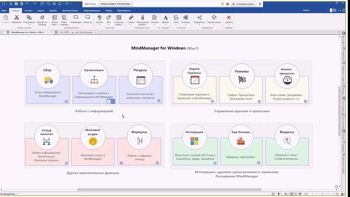Screen dimensions: 350x197
Task: Open the ПРЕДОСТАВИТЬ УПРАВЛЕНИЕ dropdown
Action: point(116,4)
